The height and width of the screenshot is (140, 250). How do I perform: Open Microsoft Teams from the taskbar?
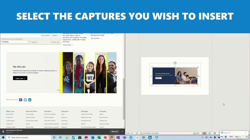[x=124, y=137]
